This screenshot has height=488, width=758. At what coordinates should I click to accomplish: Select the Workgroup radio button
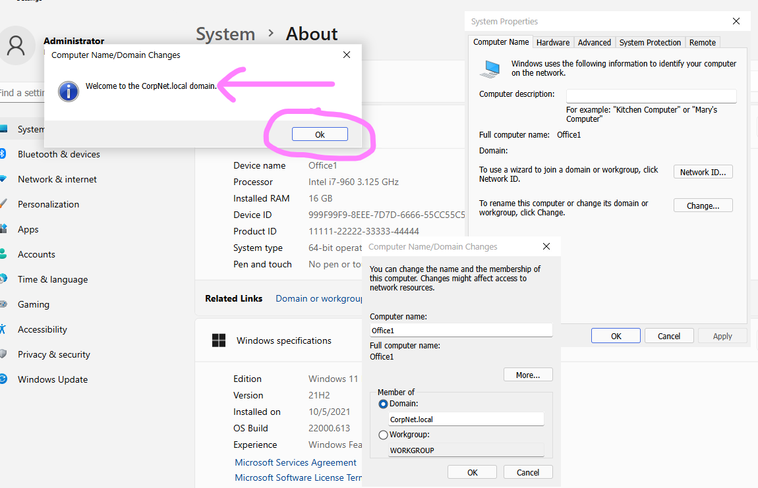click(x=384, y=435)
